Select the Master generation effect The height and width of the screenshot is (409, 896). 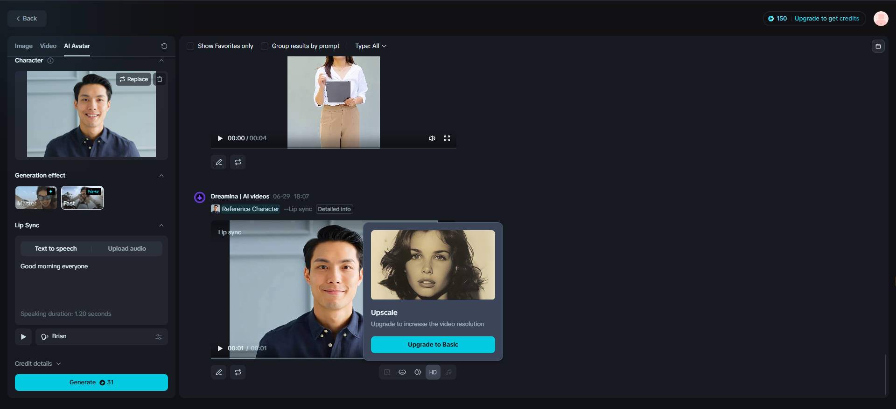(x=36, y=198)
